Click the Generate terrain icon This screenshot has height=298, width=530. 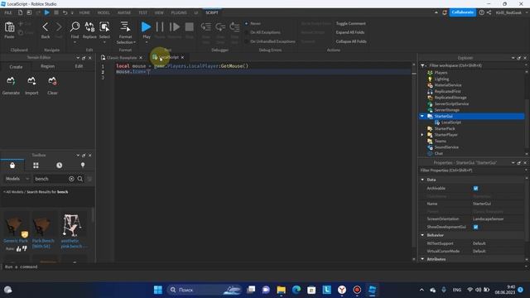click(11, 81)
